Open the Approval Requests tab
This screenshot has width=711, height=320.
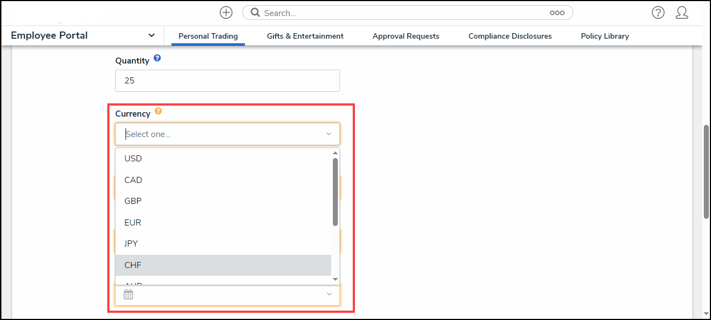tap(406, 36)
